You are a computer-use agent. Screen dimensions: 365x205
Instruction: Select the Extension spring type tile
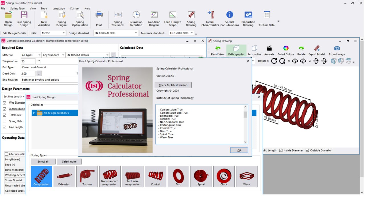coord(64,177)
